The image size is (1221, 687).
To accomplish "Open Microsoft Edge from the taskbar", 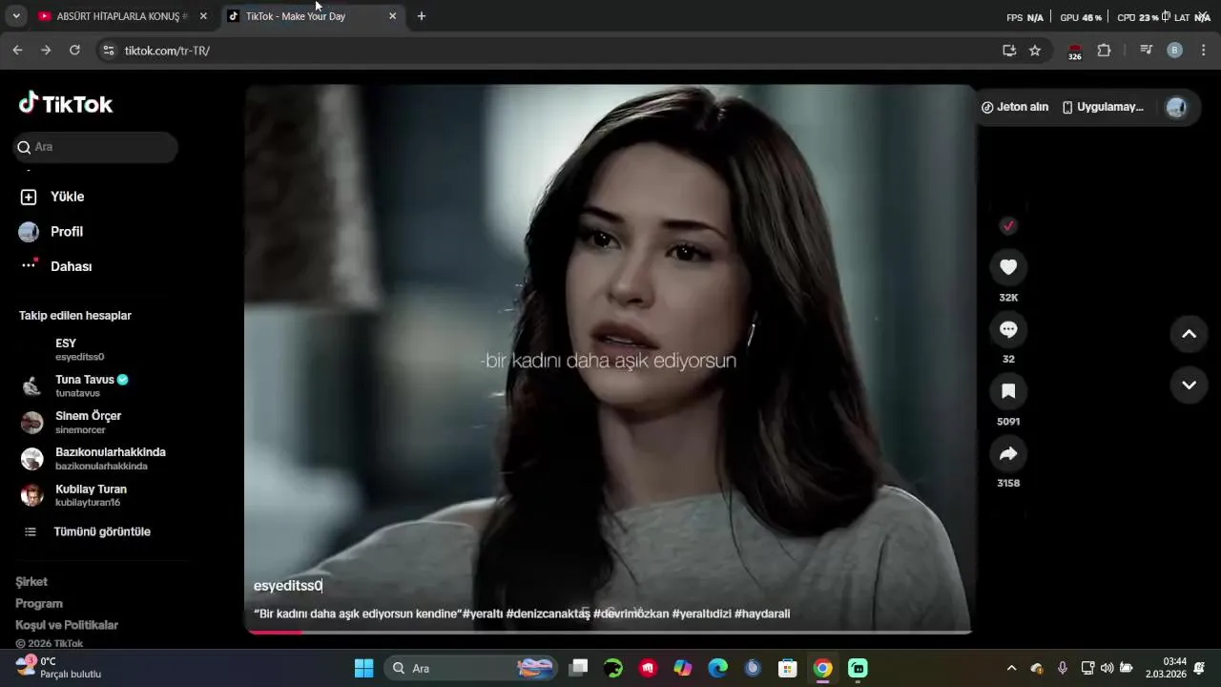I will coord(717,668).
